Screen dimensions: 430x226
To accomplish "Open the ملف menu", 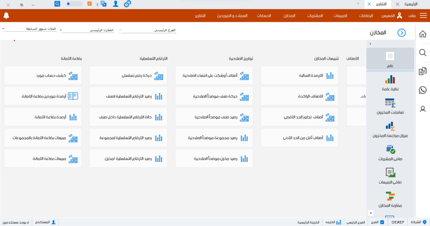I will (x=412, y=16).
